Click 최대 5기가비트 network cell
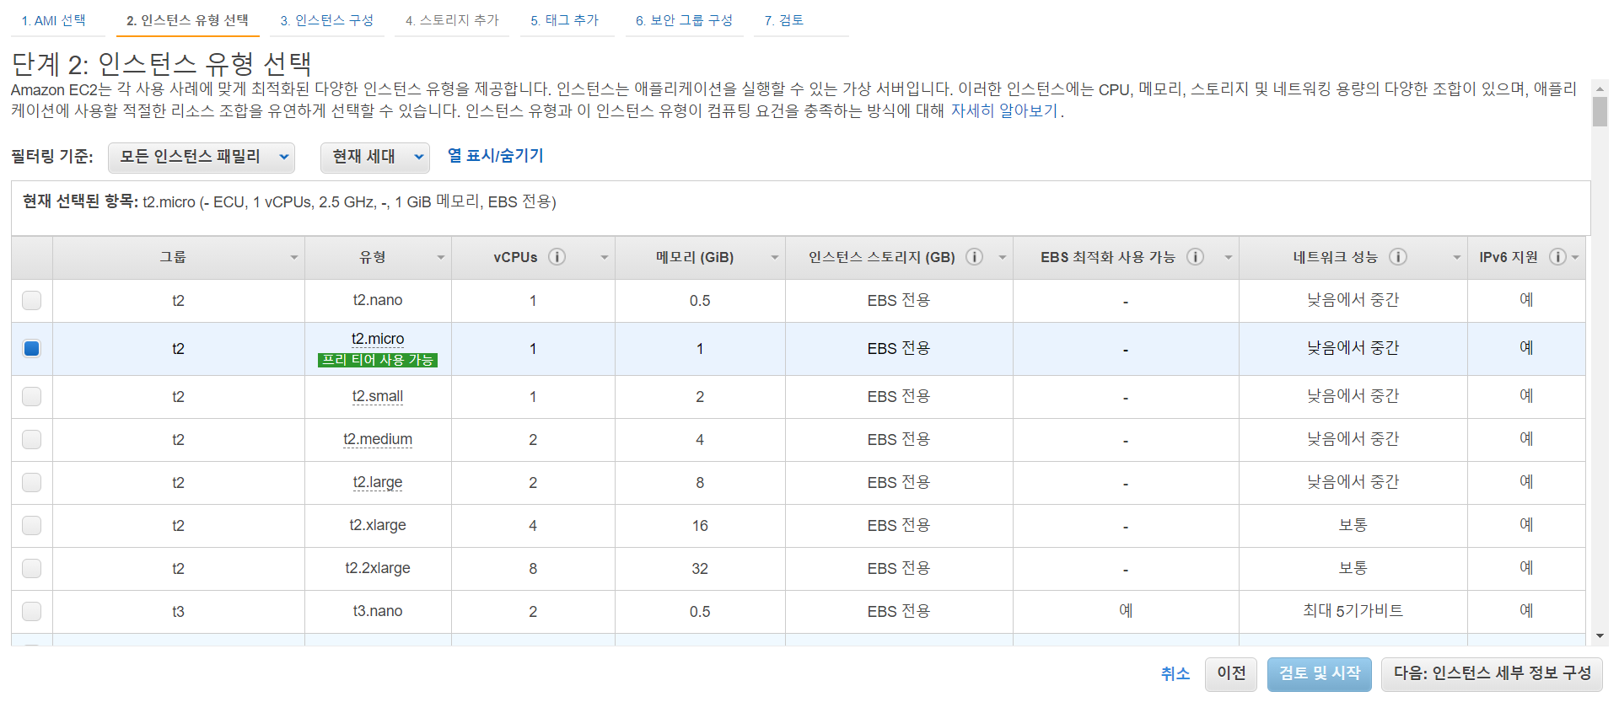The height and width of the screenshot is (713, 1619). (1353, 611)
